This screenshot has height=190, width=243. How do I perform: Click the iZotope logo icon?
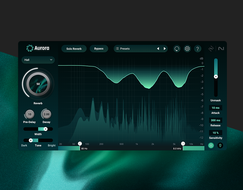[x=211, y=49]
